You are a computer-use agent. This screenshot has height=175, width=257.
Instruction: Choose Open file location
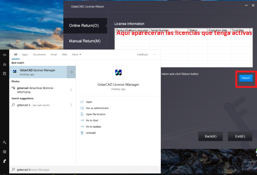click(x=96, y=114)
